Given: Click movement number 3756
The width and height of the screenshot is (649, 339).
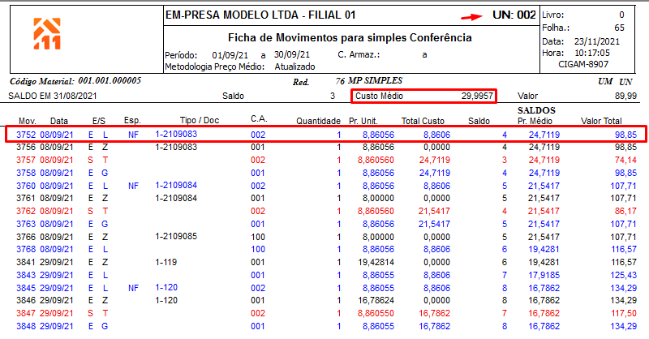Looking at the screenshot, I should coord(26,147).
